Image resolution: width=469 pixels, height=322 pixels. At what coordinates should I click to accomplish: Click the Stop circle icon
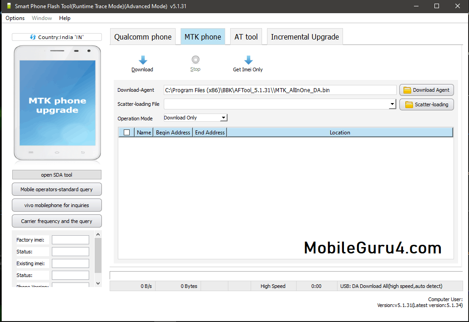pos(195,60)
